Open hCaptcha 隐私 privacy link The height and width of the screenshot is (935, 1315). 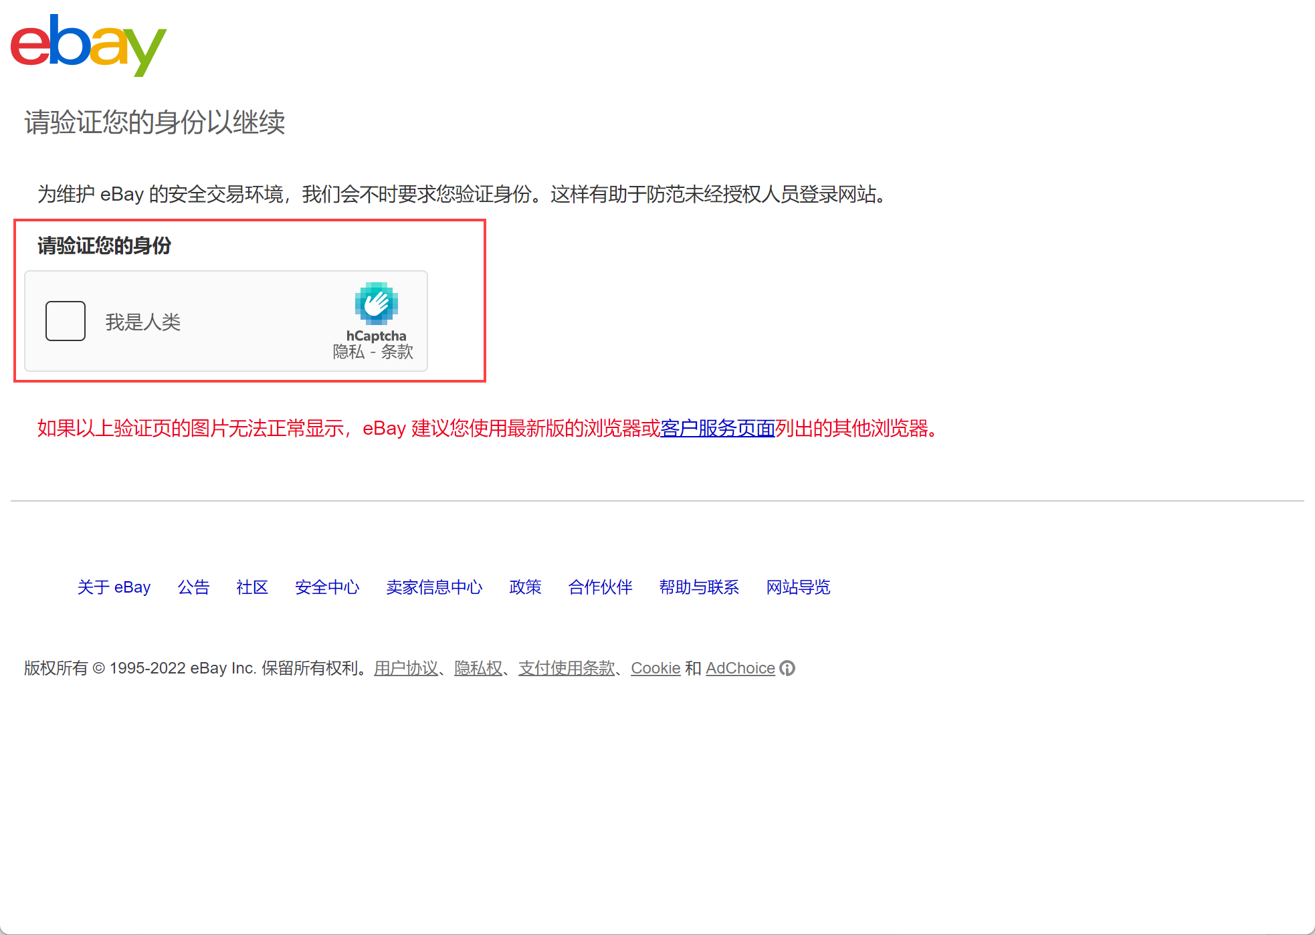pos(348,352)
